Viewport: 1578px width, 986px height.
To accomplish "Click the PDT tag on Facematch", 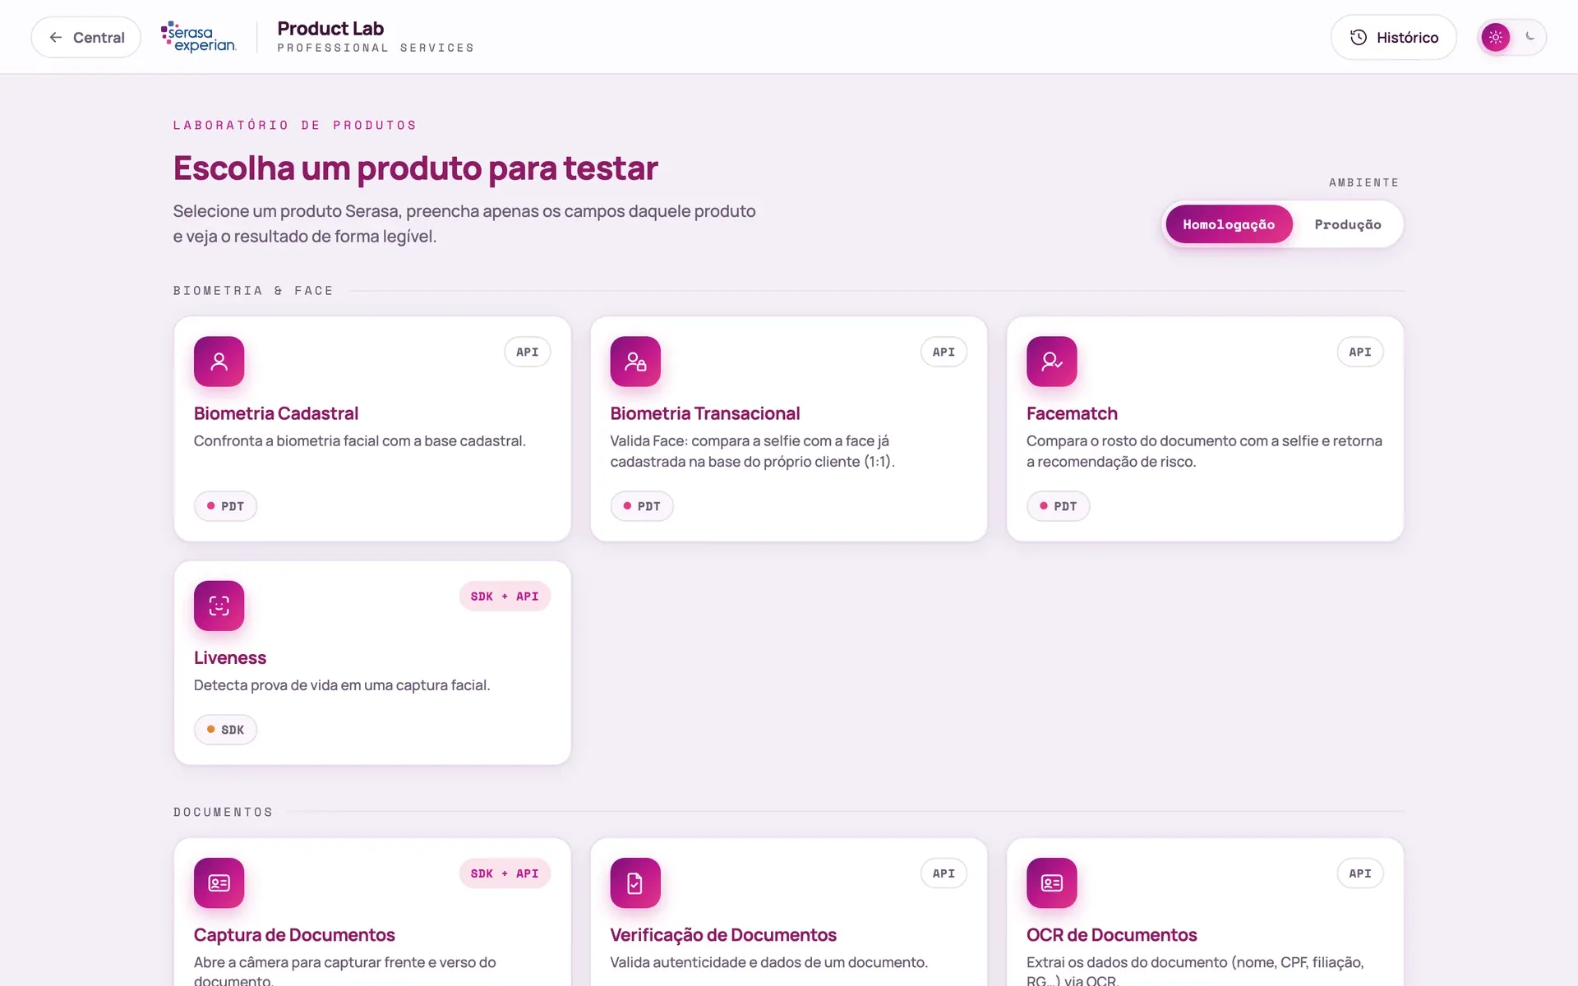I will coord(1059,506).
